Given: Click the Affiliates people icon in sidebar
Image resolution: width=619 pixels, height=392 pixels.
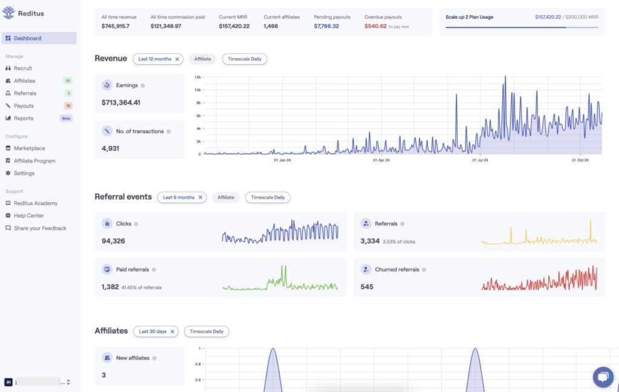Looking at the screenshot, I should [8, 80].
